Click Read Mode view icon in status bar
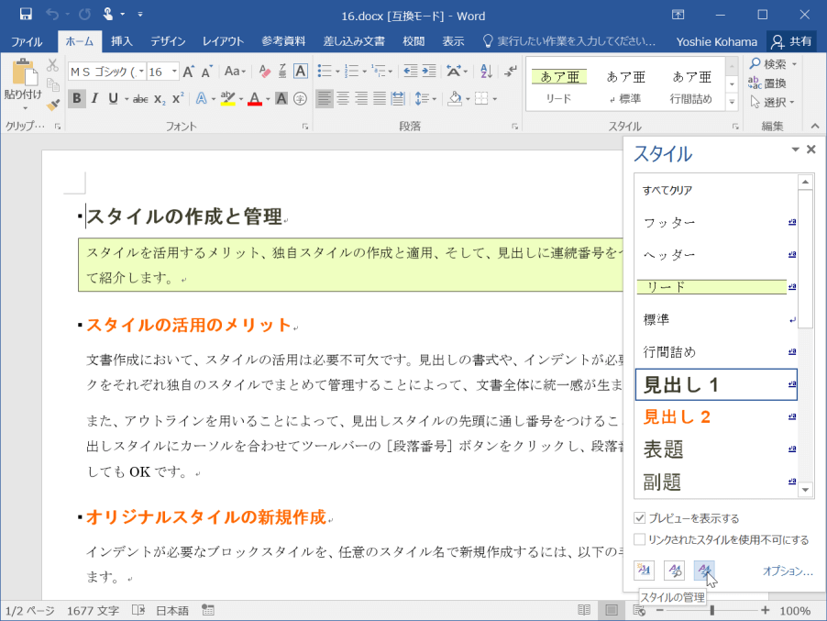The height and width of the screenshot is (621, 827). pos(584,610)
